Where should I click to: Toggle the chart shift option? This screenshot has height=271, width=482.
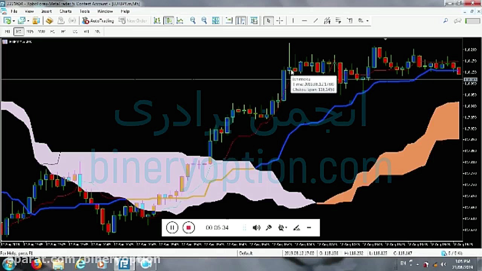click(x=241, y=21)
